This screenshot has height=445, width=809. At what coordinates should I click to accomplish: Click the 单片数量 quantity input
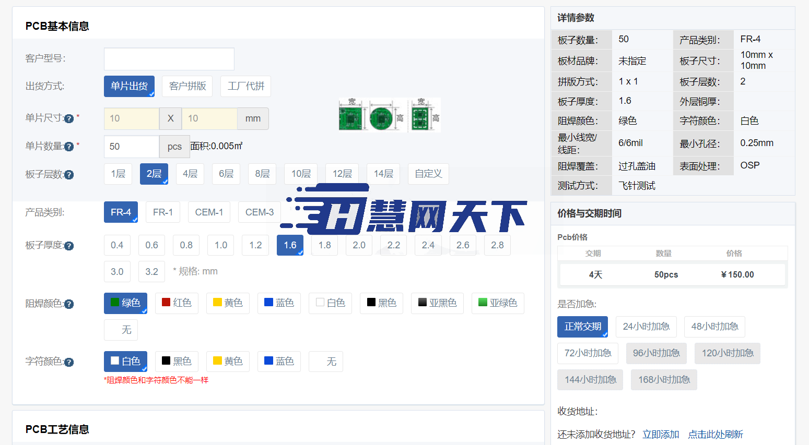pos(132,147)
